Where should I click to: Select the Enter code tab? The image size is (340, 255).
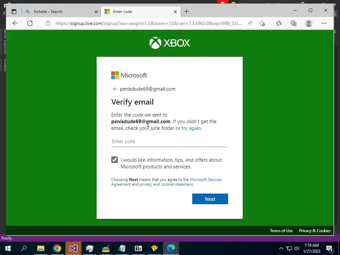[141, 12]
